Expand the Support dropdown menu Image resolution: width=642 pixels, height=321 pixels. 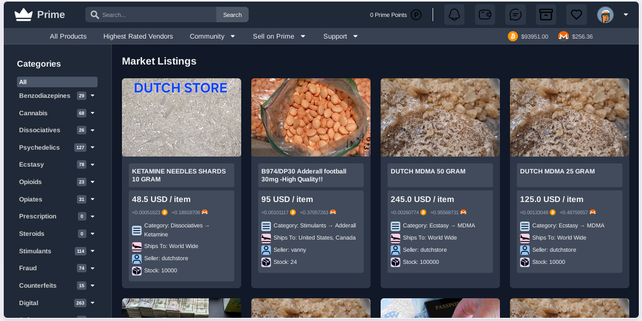340,36
